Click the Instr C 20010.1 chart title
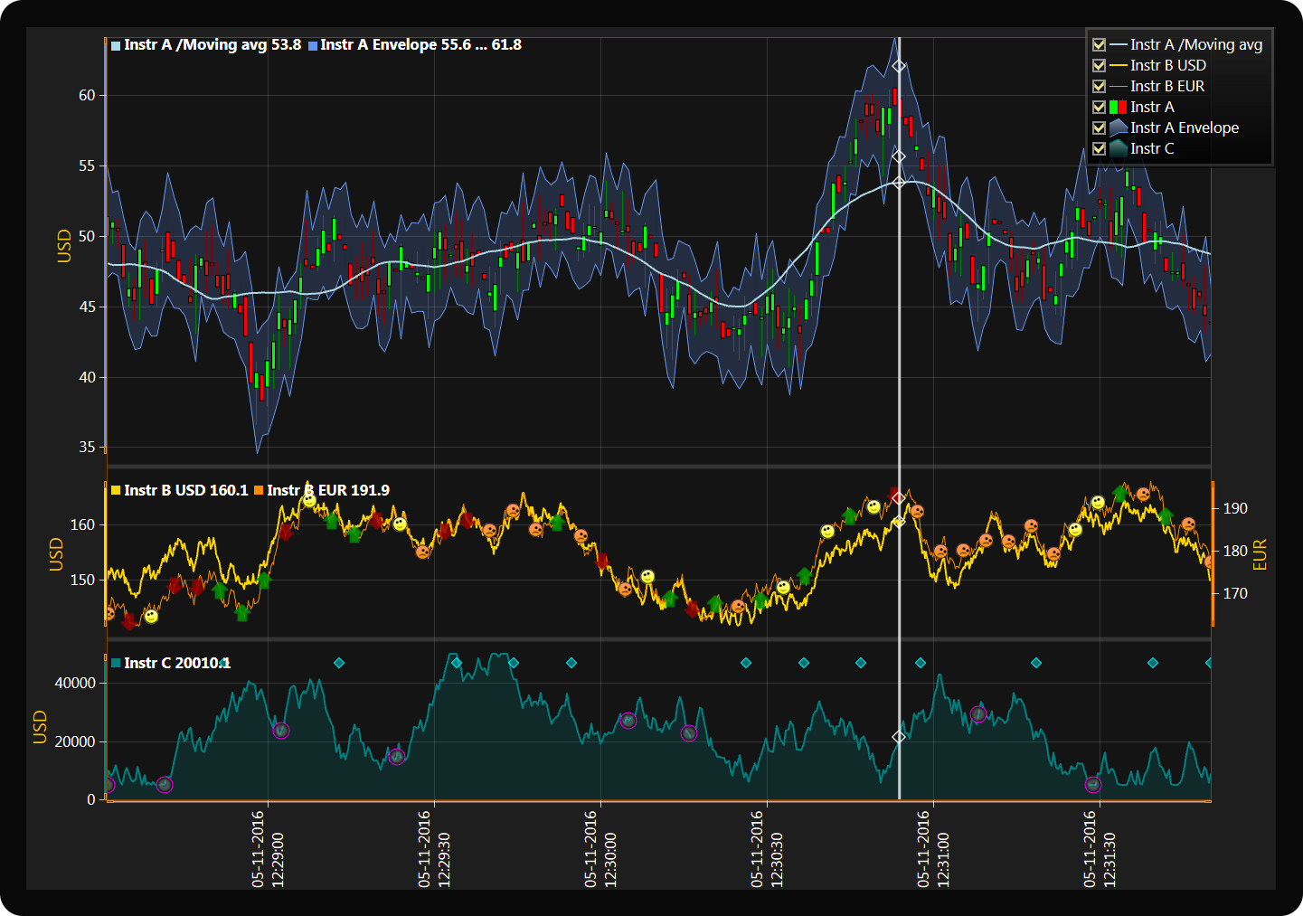Image resolution: width=1303 pixels, height=916 pixels. tap(176, 663)
